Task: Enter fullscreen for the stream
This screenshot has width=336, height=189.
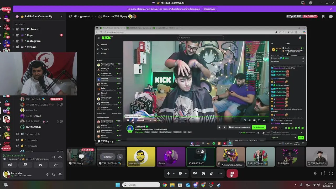Action: tap(331, 174)
